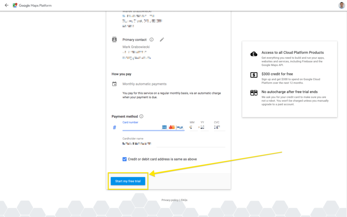Image resolution: width=347 pixels, height=217 pixels.
Task: Click the Mastercard card logo
Action: click(x=172, y=127)
